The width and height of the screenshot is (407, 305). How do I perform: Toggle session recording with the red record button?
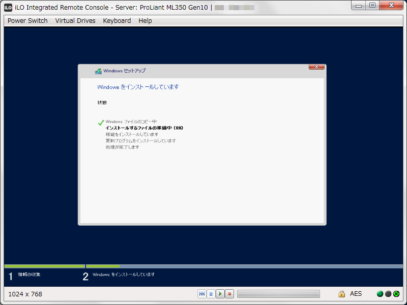229,293
